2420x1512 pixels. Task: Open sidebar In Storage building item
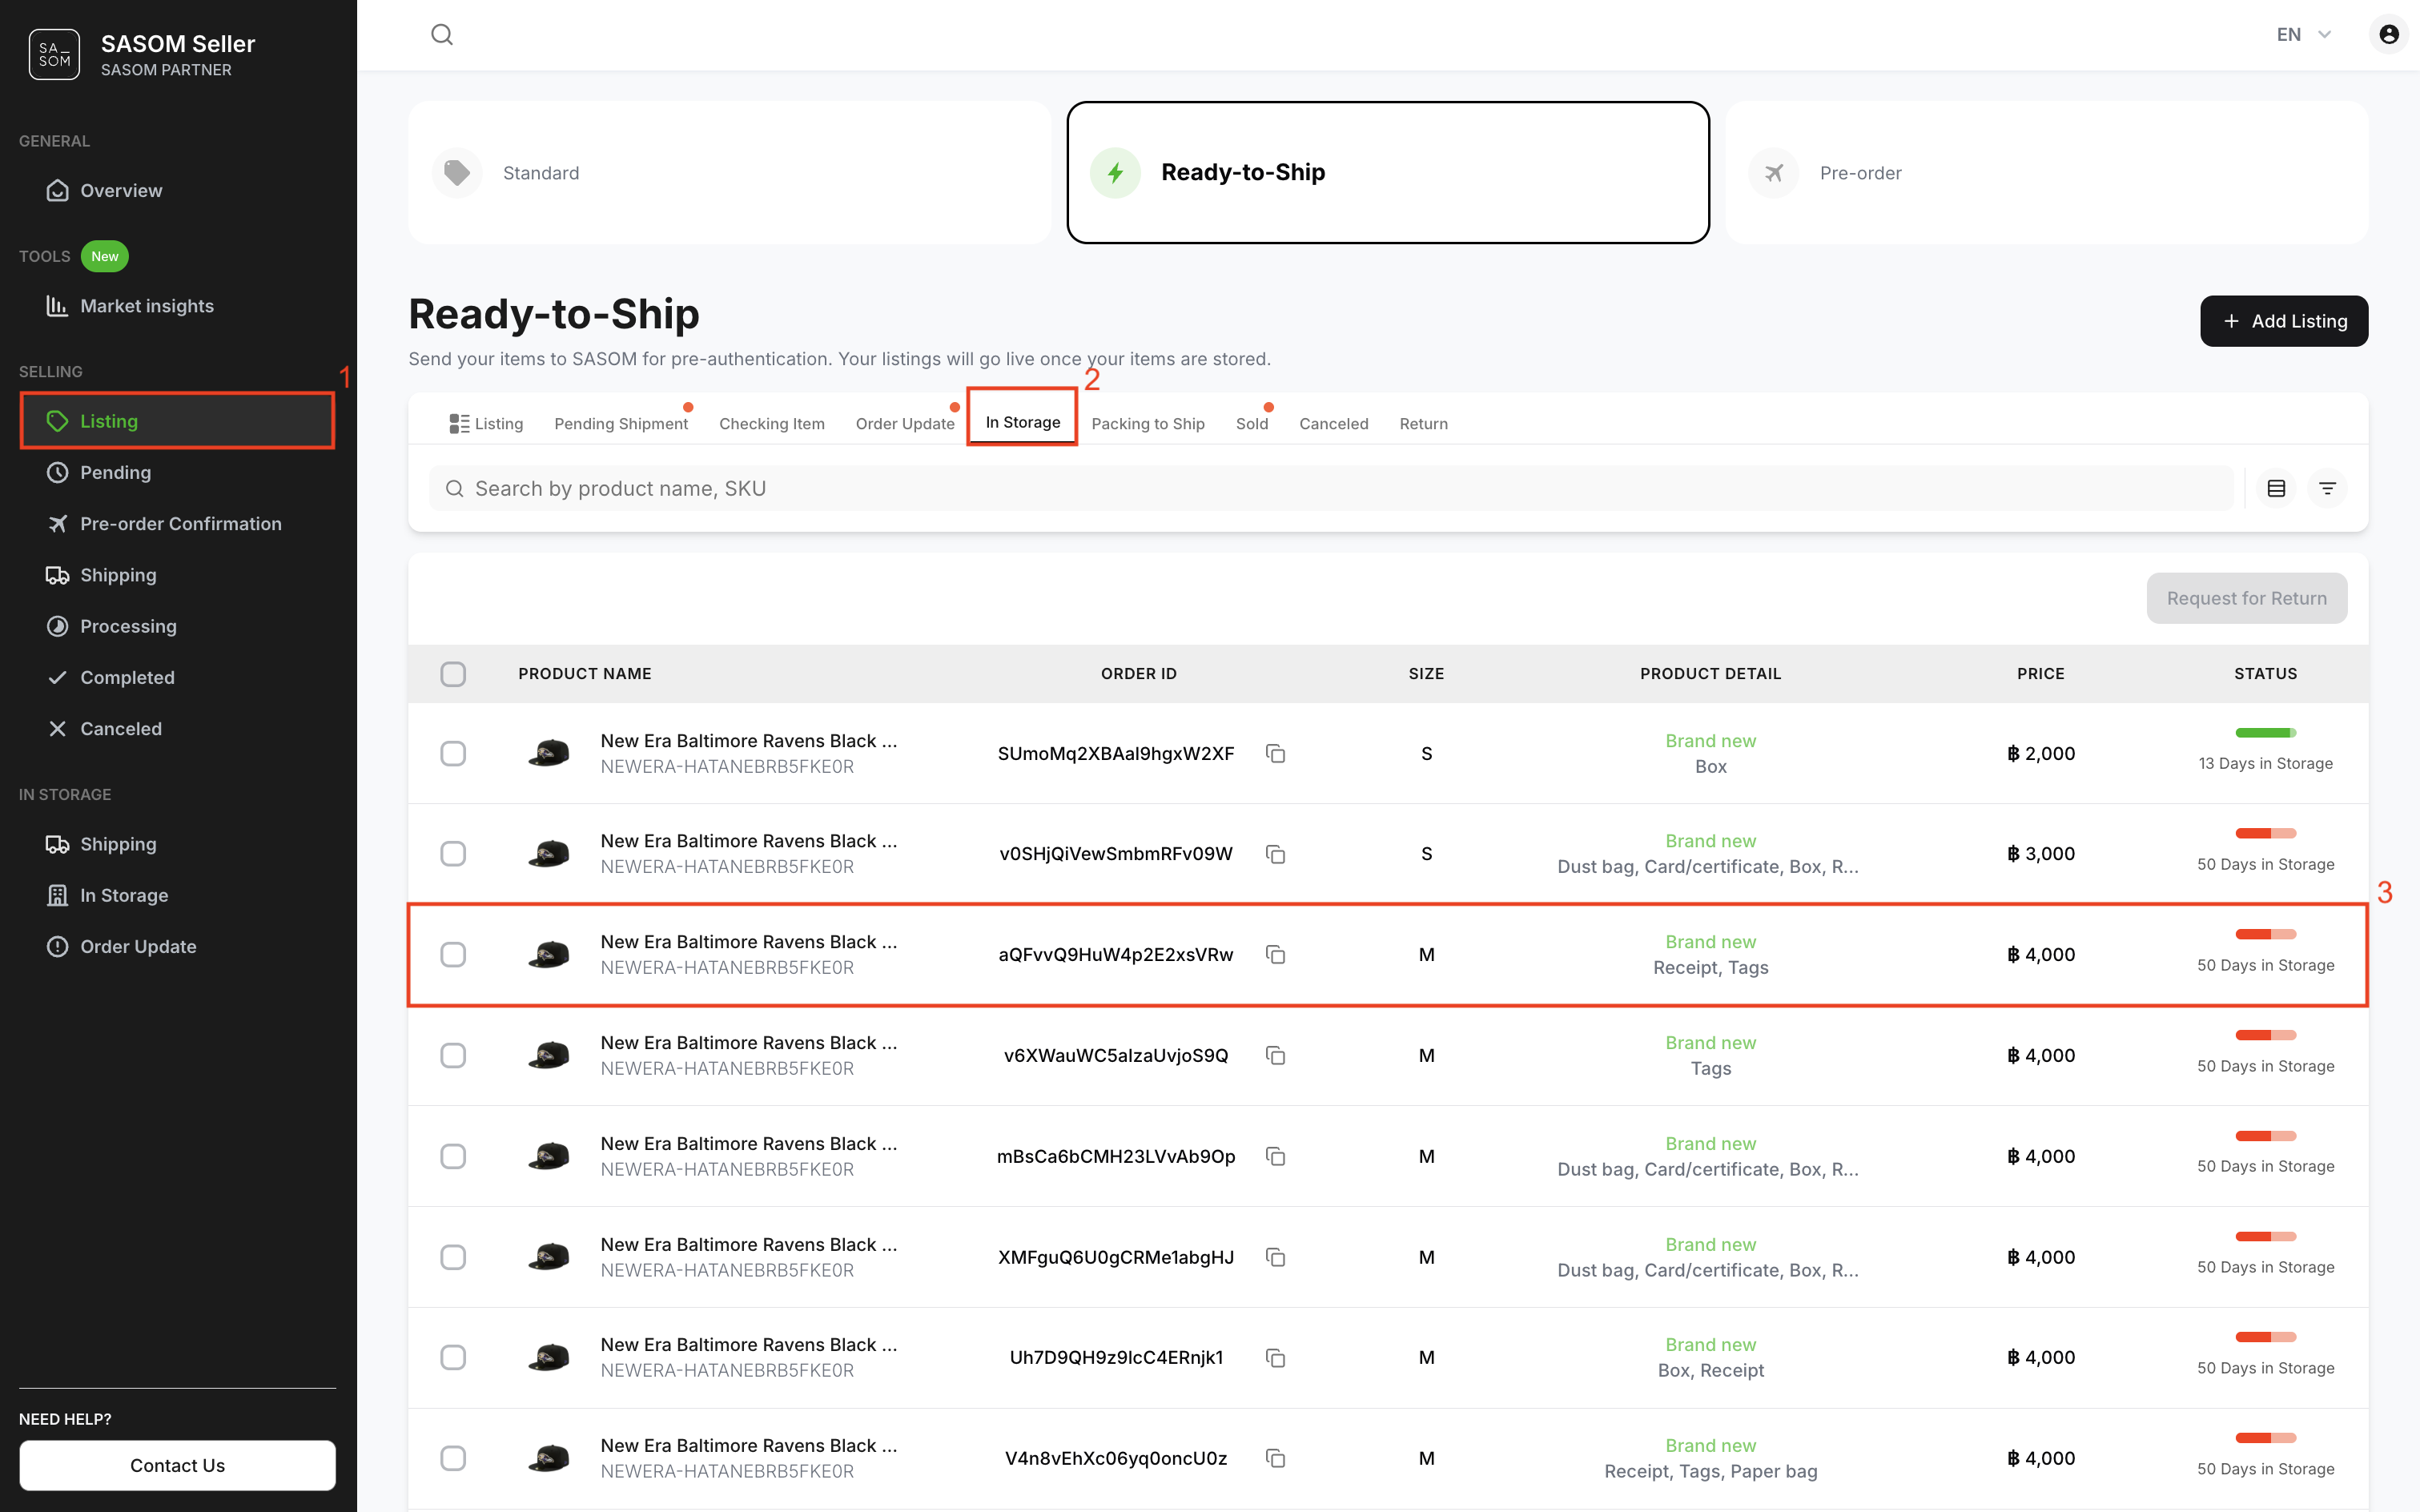123,895
